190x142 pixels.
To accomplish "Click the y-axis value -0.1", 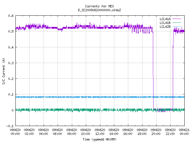I will (10, 126).
